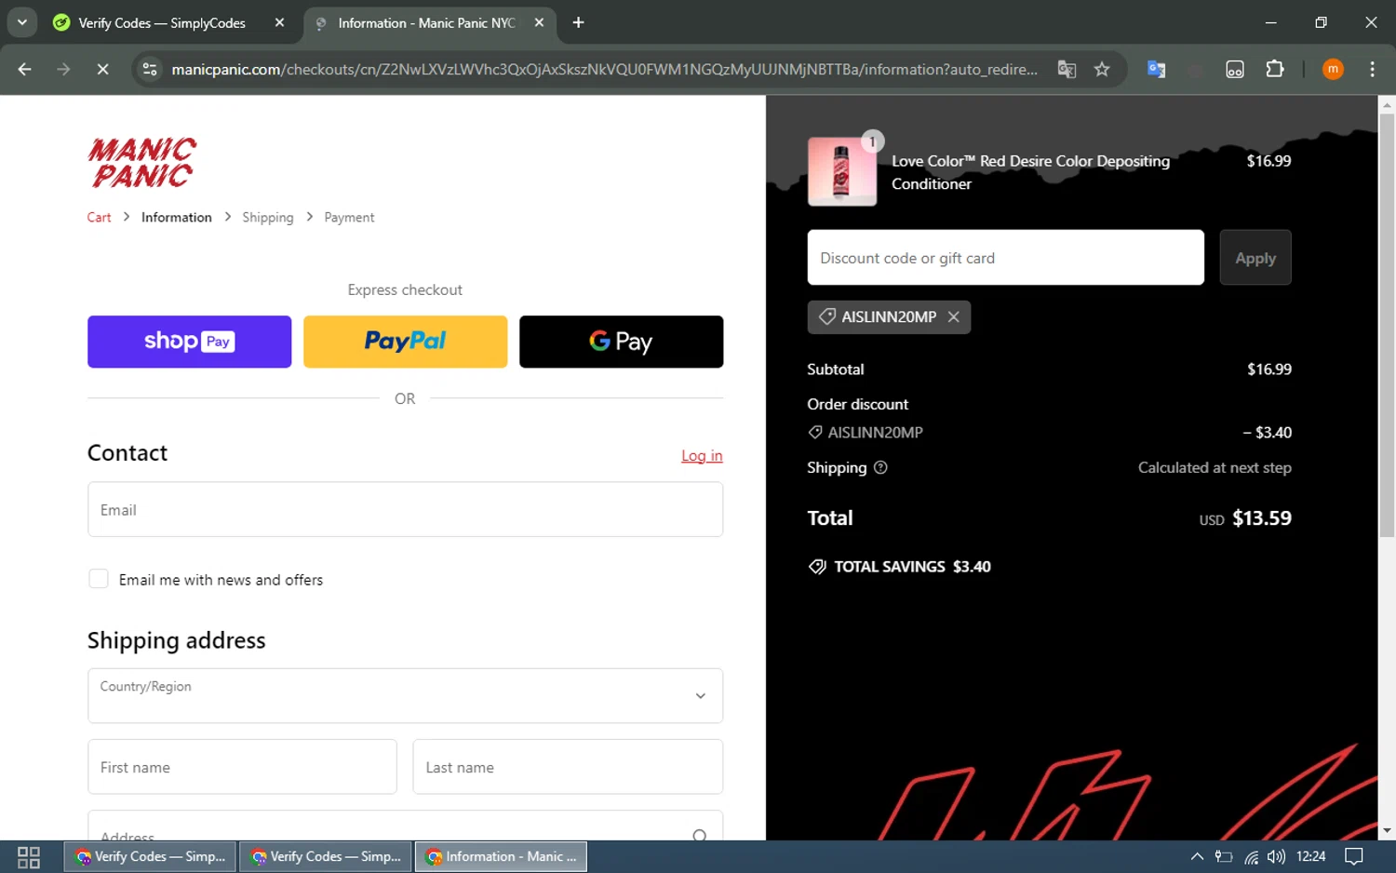Screen dimensions: 1396x873
Task: Switch to first Verify Codes taskbar window
Action: pyautogui.click(x=150, y=856)
